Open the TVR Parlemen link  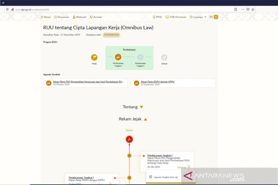click(x=176, y=17)
